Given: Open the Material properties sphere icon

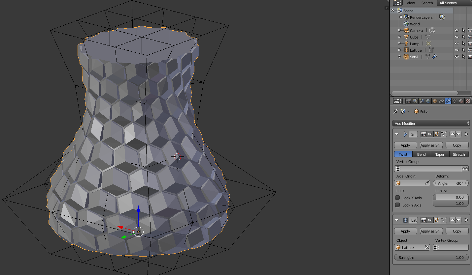Looking at the screenshot, I should tap(461, 101).
